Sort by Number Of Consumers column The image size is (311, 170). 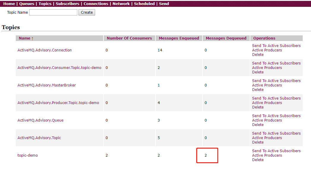(x=129, y=38)
